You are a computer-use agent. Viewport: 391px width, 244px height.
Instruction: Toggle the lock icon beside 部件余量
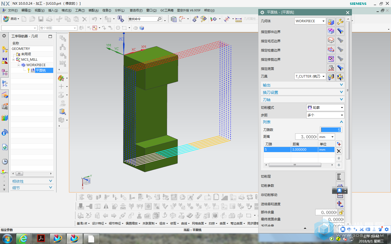[x=341, y=212]
